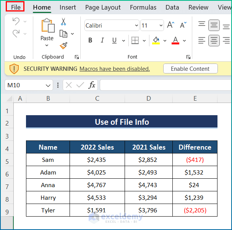This screenshot has width=232, height=230.
Task: Select Align Left icon
Action: [x=202, y=40]
